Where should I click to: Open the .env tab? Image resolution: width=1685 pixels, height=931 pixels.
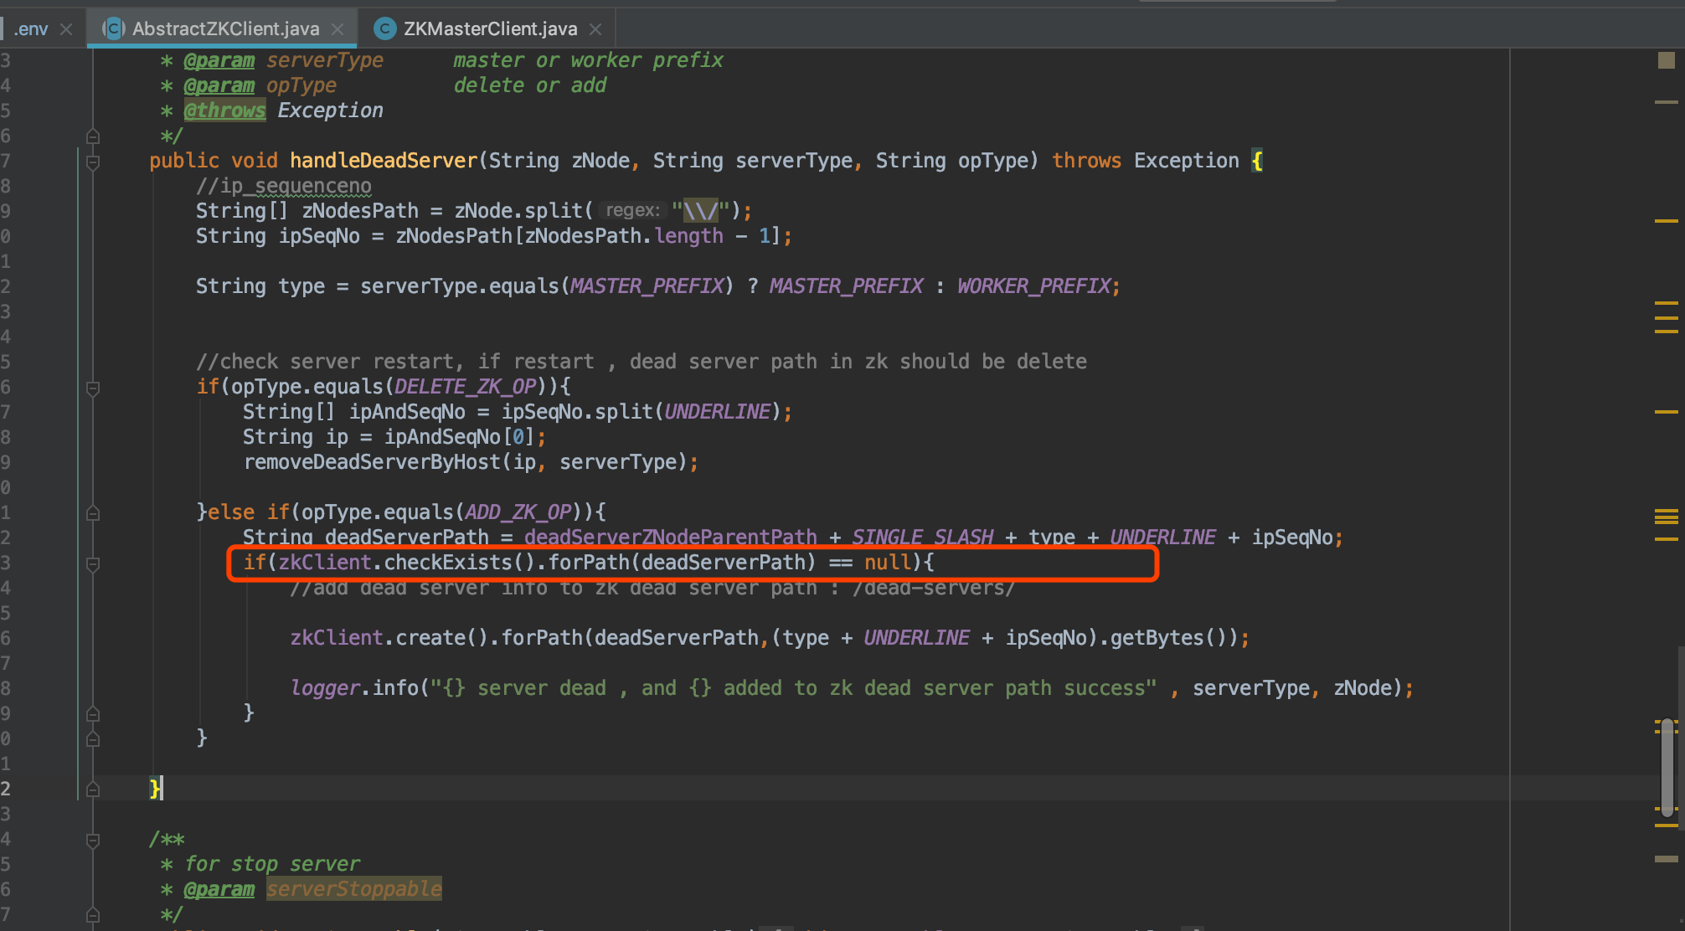coord(32,28)
